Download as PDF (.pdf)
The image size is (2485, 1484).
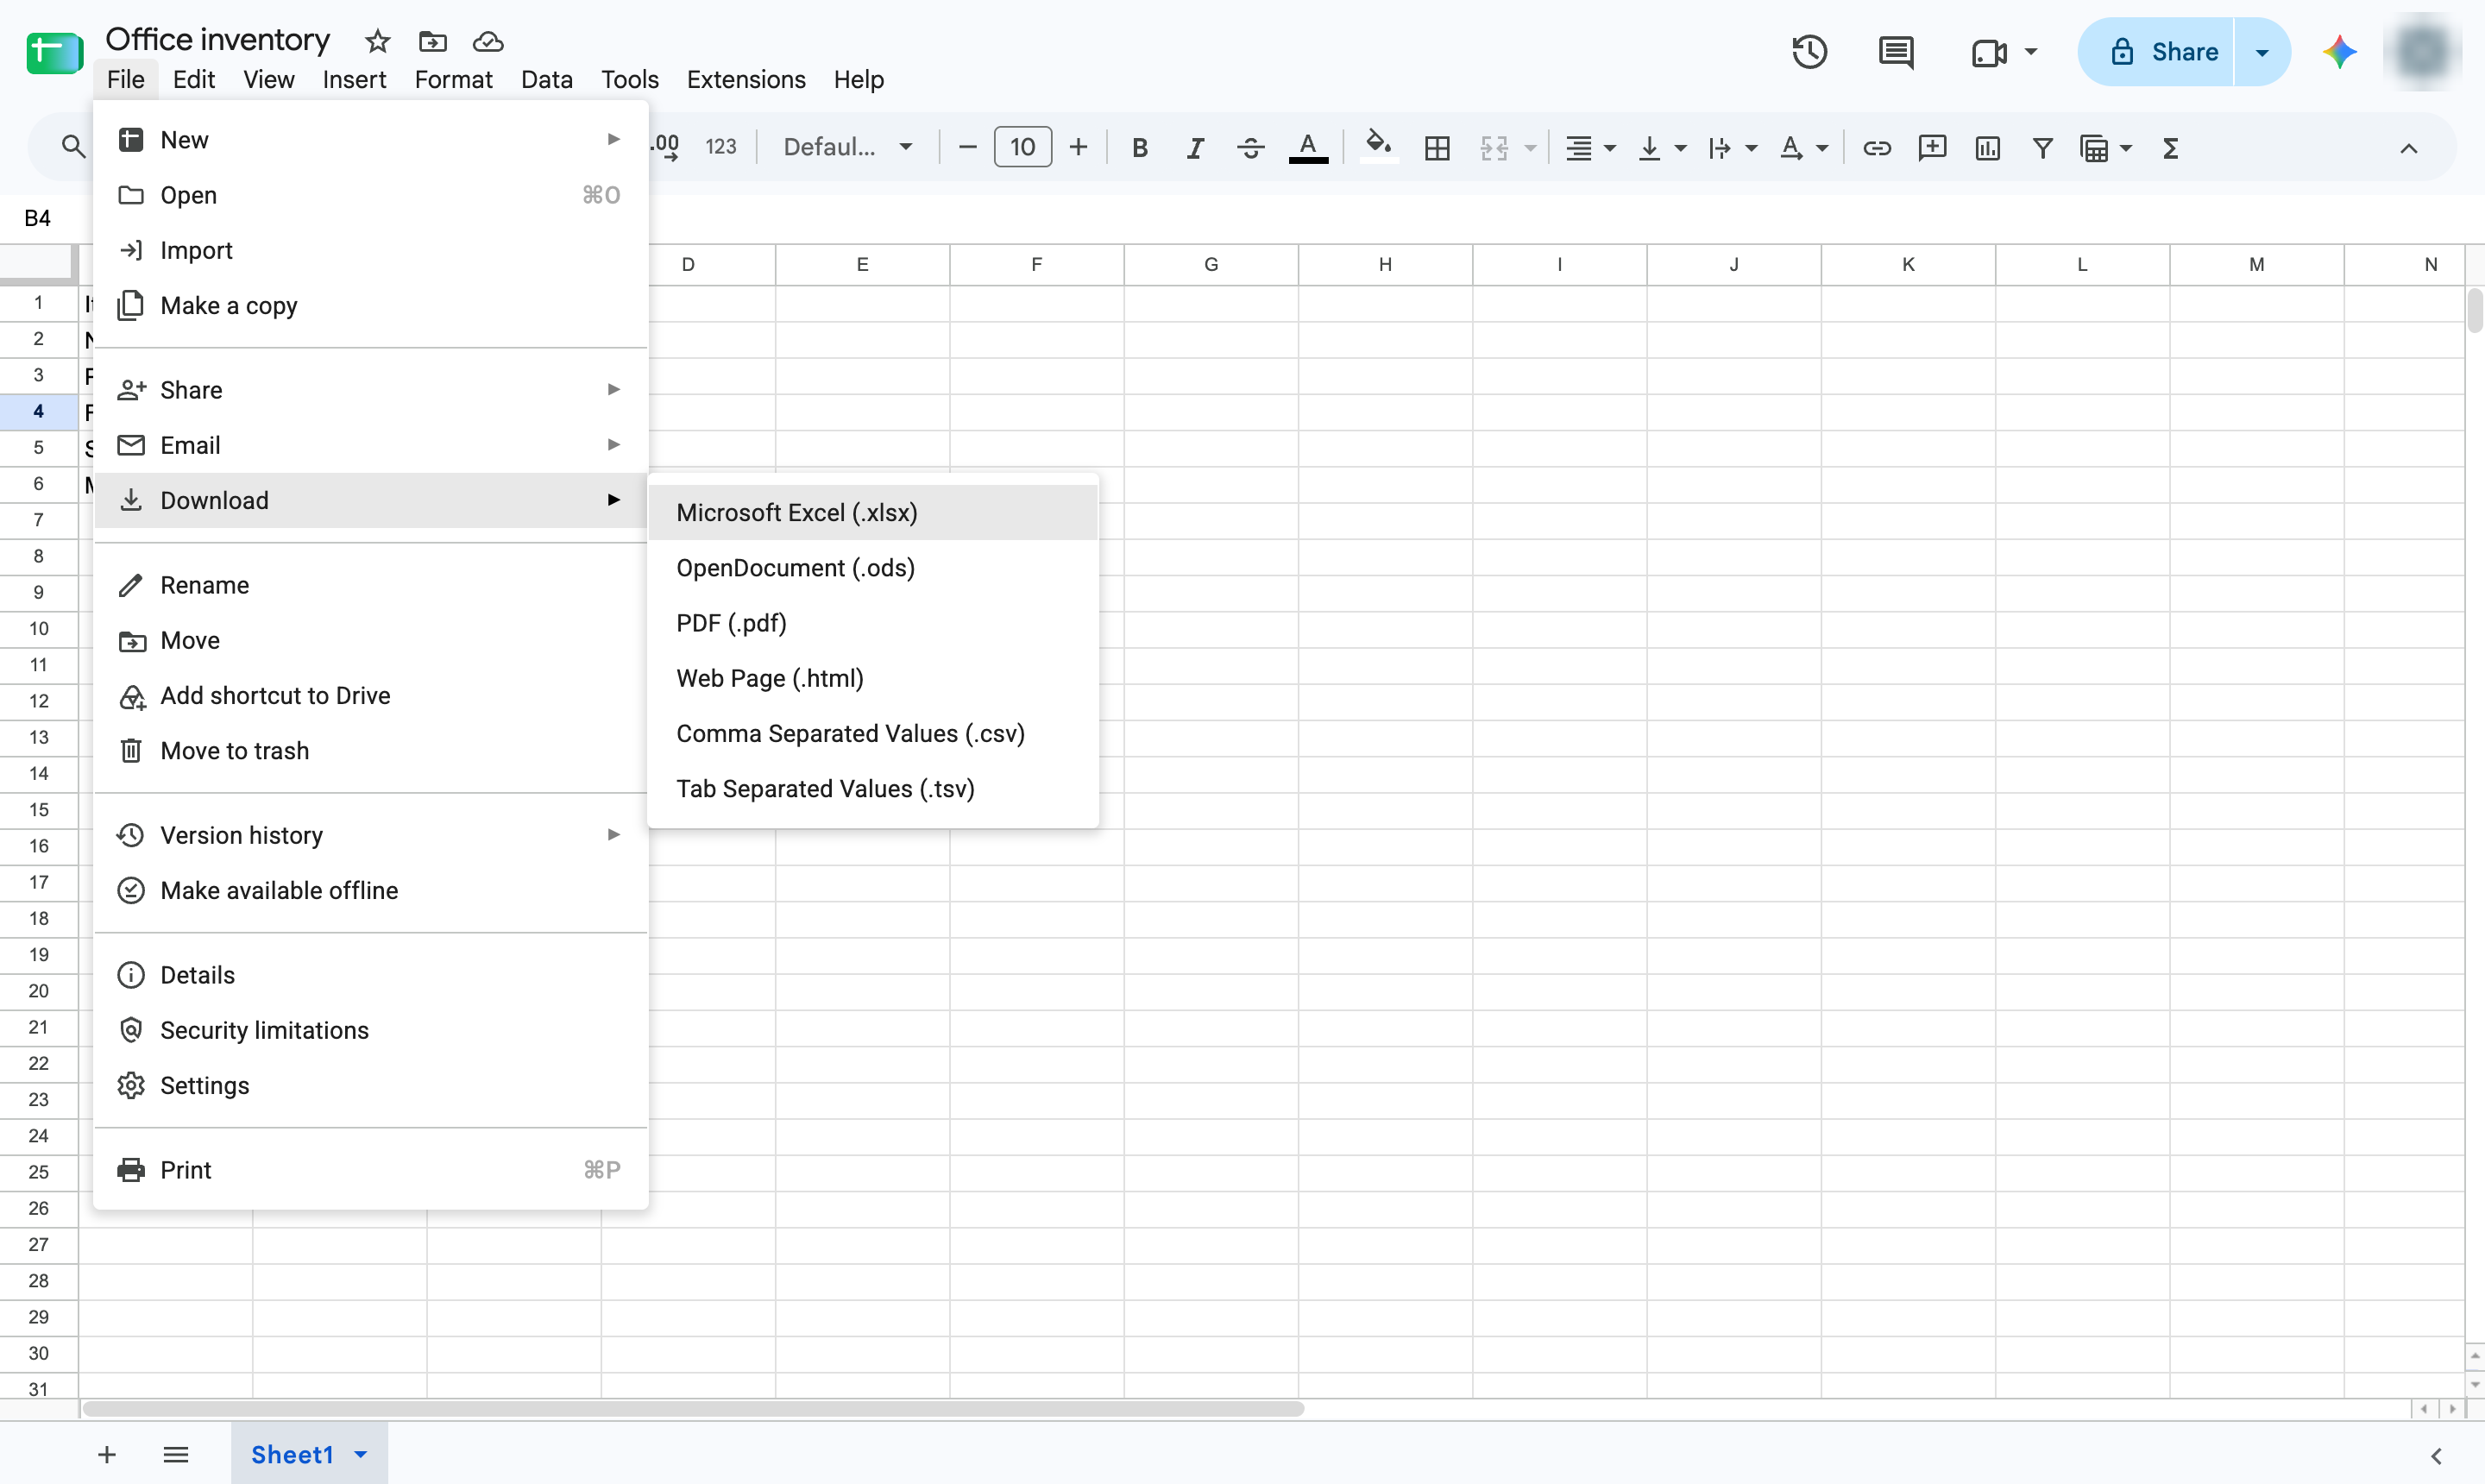pyautogui.click(x=873, y=623)
